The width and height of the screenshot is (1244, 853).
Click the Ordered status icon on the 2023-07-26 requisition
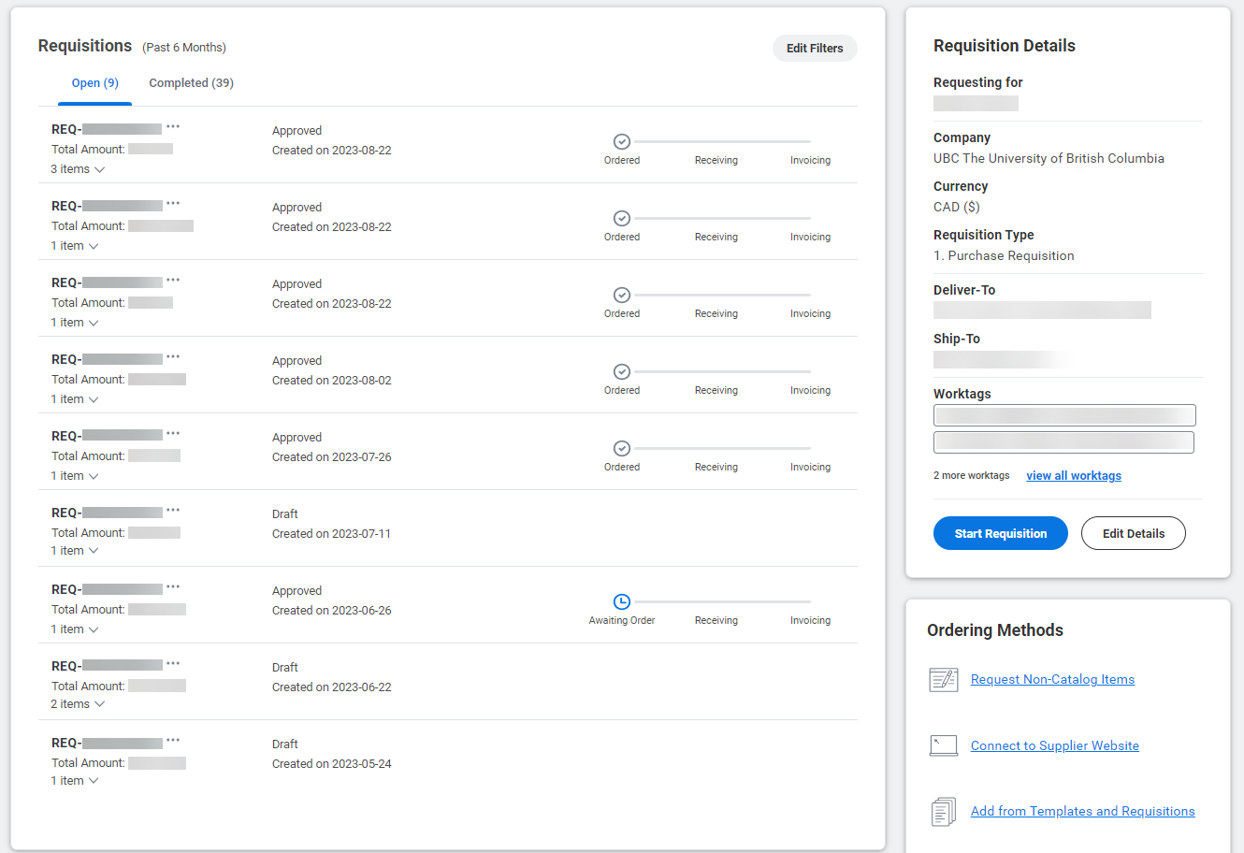click(621, 448)
